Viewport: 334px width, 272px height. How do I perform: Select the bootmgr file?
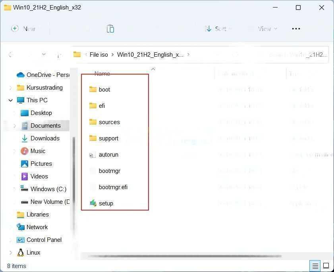point(104,171)
